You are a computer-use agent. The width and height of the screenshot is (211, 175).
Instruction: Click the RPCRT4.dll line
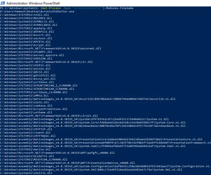coord(25,42)
